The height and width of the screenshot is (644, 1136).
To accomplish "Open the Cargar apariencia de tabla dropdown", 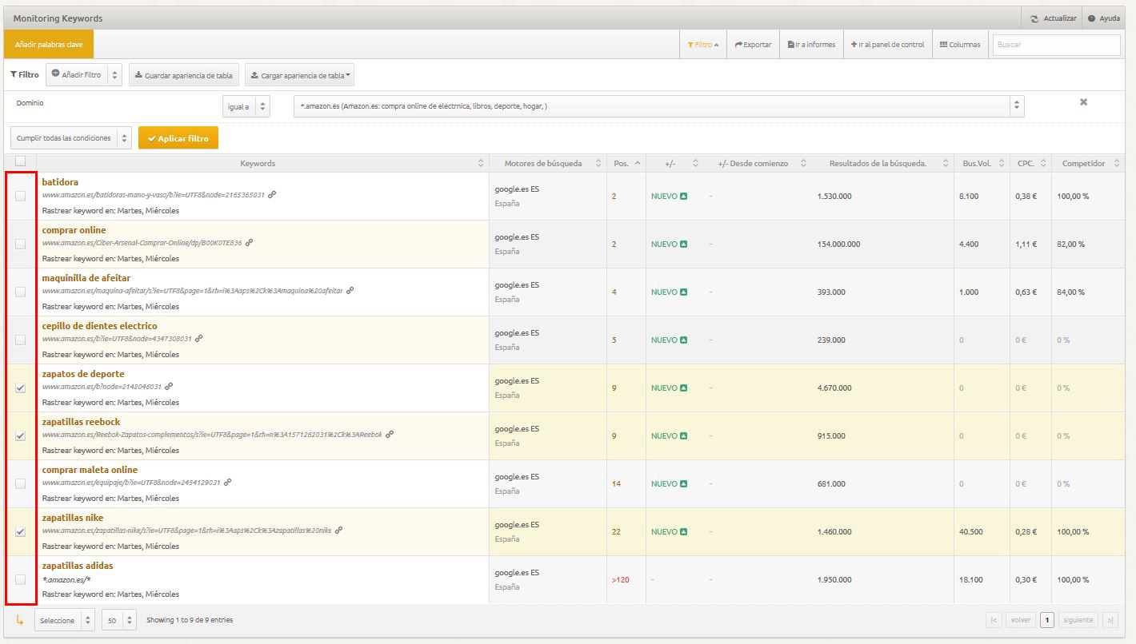I will pos(299,75).
